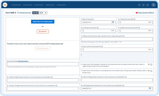159x96 pixels.
Task: Show info for 8a digital asset code
Action: pyautogui.click(x=52, y=77)
